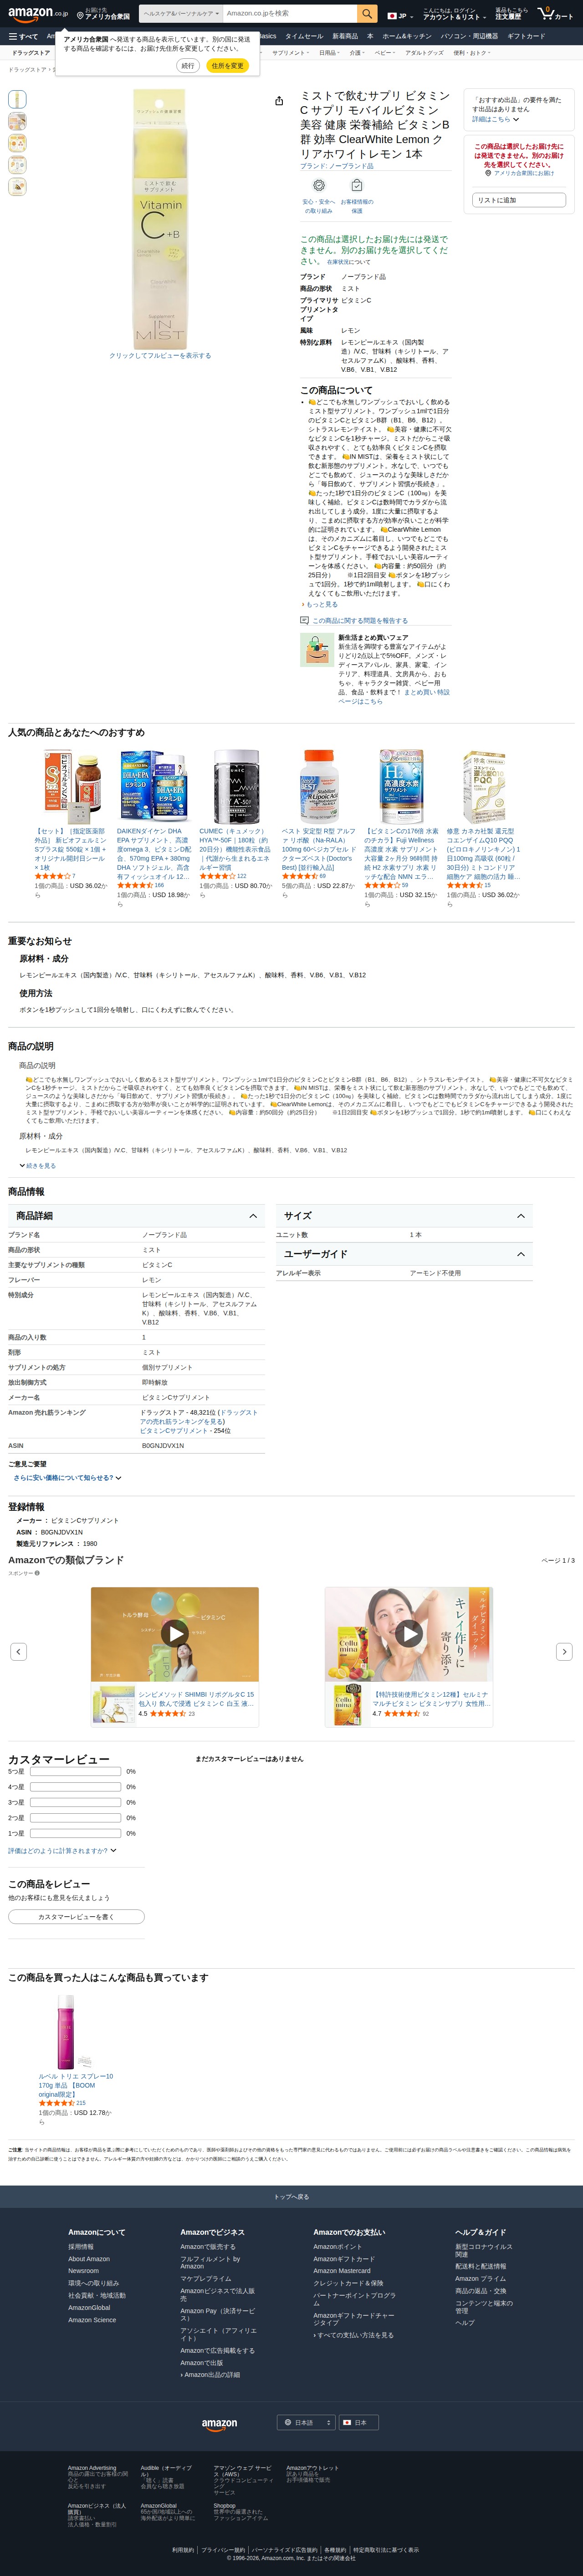Expand もっと見る under product bullets
This screenshot has width=583, height=2576.
coord(320,605)
